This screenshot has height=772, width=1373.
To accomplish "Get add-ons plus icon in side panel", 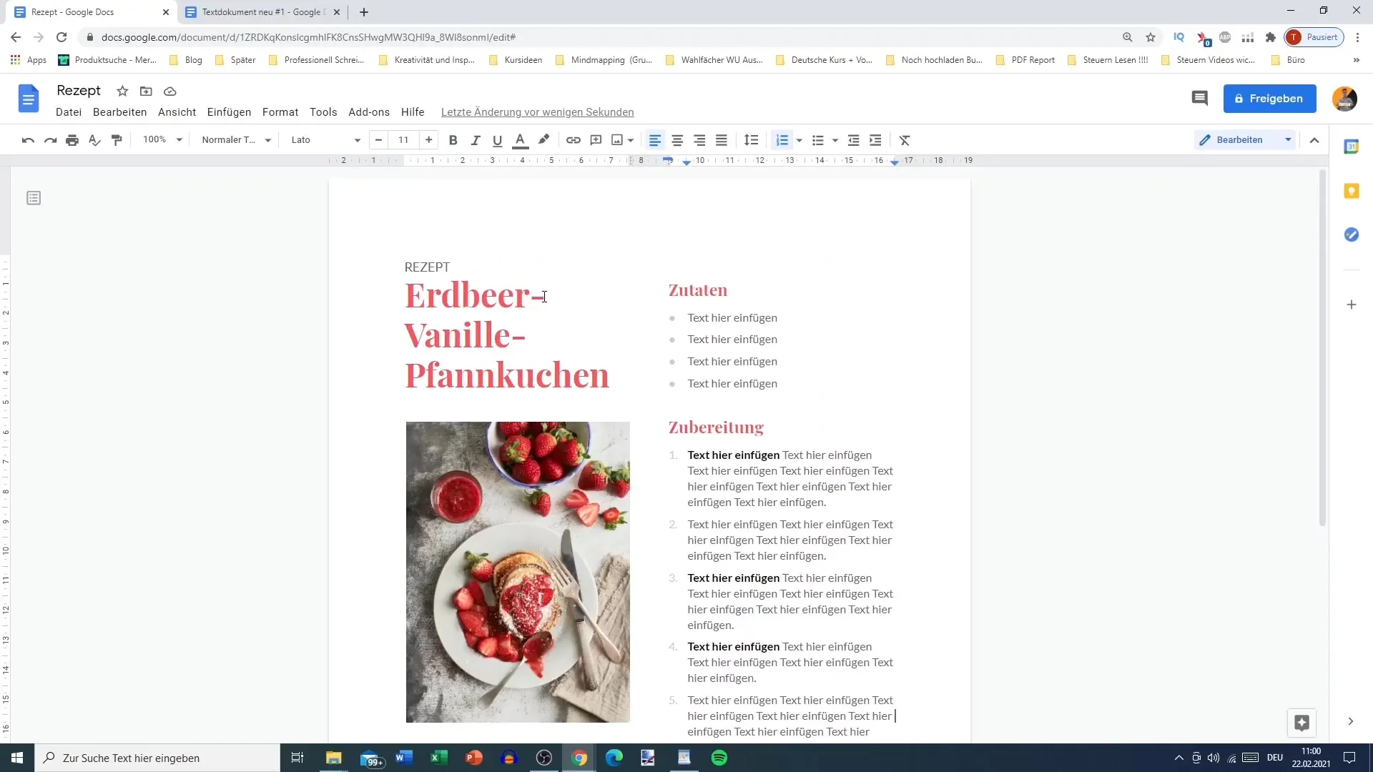I will pos(1351,305).
